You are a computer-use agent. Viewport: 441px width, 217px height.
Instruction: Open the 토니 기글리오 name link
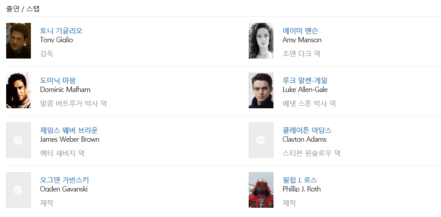(61, 31)
